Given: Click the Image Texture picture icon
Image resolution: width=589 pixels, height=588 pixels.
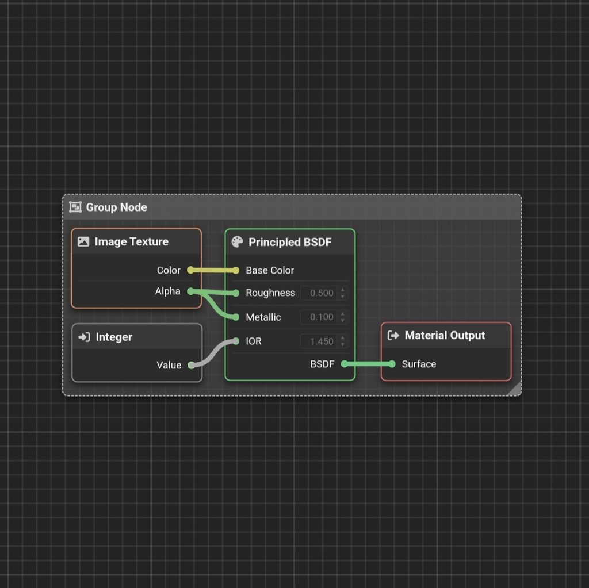Looking at the screenshot, I should coord(83,242).
